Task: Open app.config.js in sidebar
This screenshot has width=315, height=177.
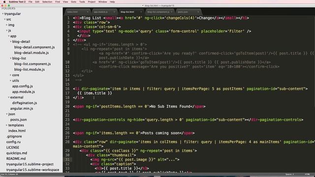Action: pyautogui.click(x=22, y=86)
